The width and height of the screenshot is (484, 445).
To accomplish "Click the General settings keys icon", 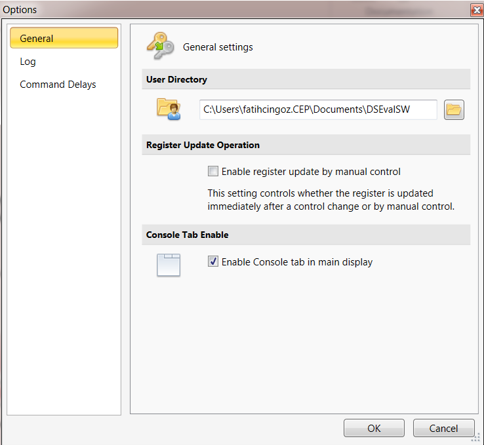I will 160,46.
